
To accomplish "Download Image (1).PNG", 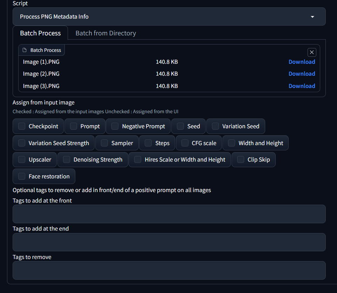I will (x=302, y=62).
